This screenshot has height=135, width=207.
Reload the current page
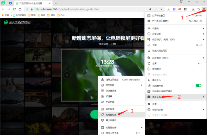[14, 9]
